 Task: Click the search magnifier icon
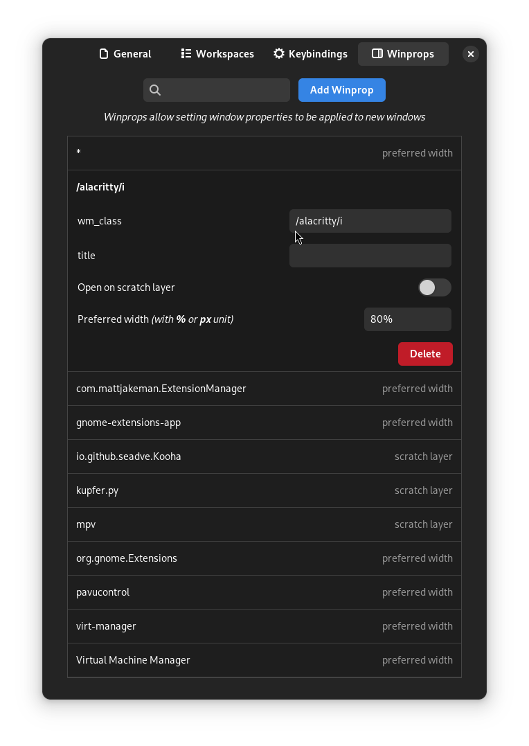(x=155, y=90)
